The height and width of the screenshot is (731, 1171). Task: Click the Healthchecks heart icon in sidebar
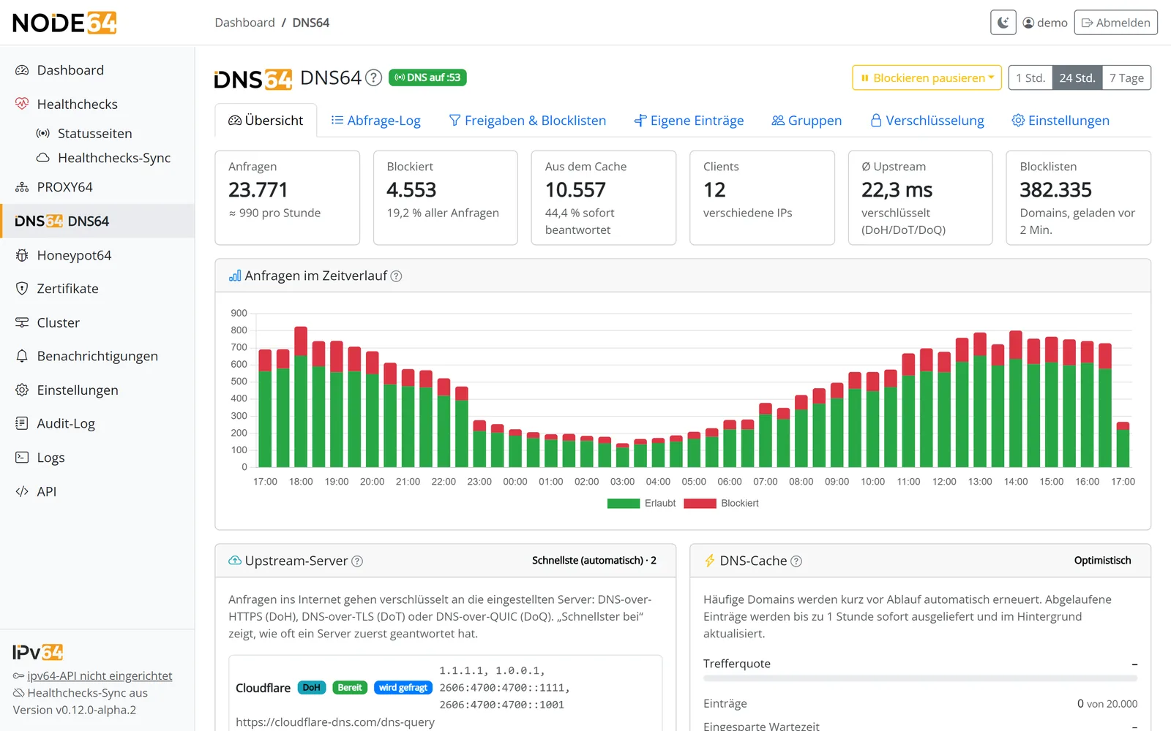pyautogui.click(x=22, y=104)
